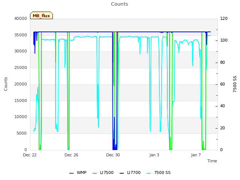Click the 40000 left axis tick label
Viewport: 240px width, 180px height.
[x=21, y=18]
